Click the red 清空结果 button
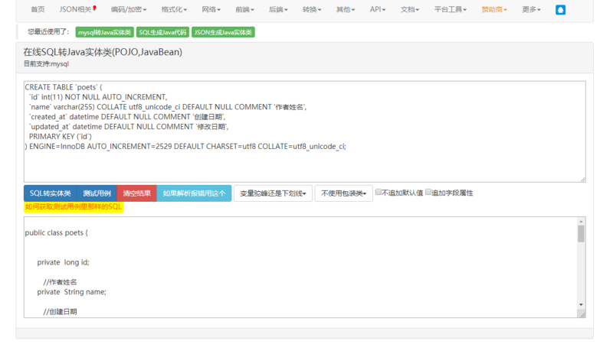The width and height of the screenshot is (613, 357). click(x=137, y=193)
